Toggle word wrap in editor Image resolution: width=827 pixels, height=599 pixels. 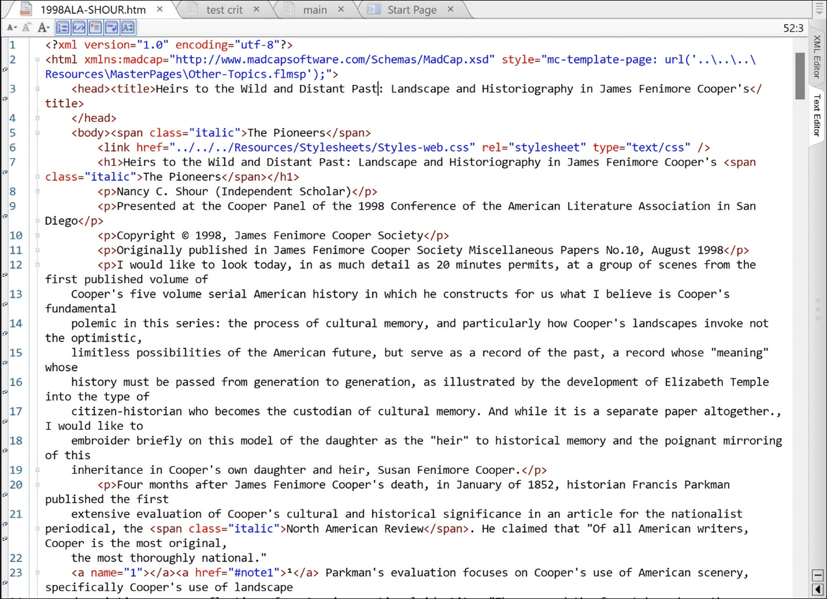pos(111,27)
